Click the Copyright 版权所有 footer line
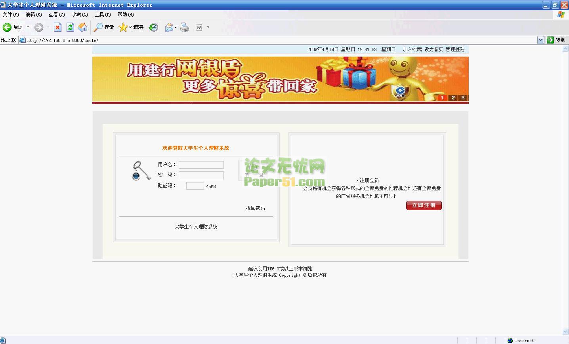Viewport: 569px width, 344px height. click(x=280, y=275)
